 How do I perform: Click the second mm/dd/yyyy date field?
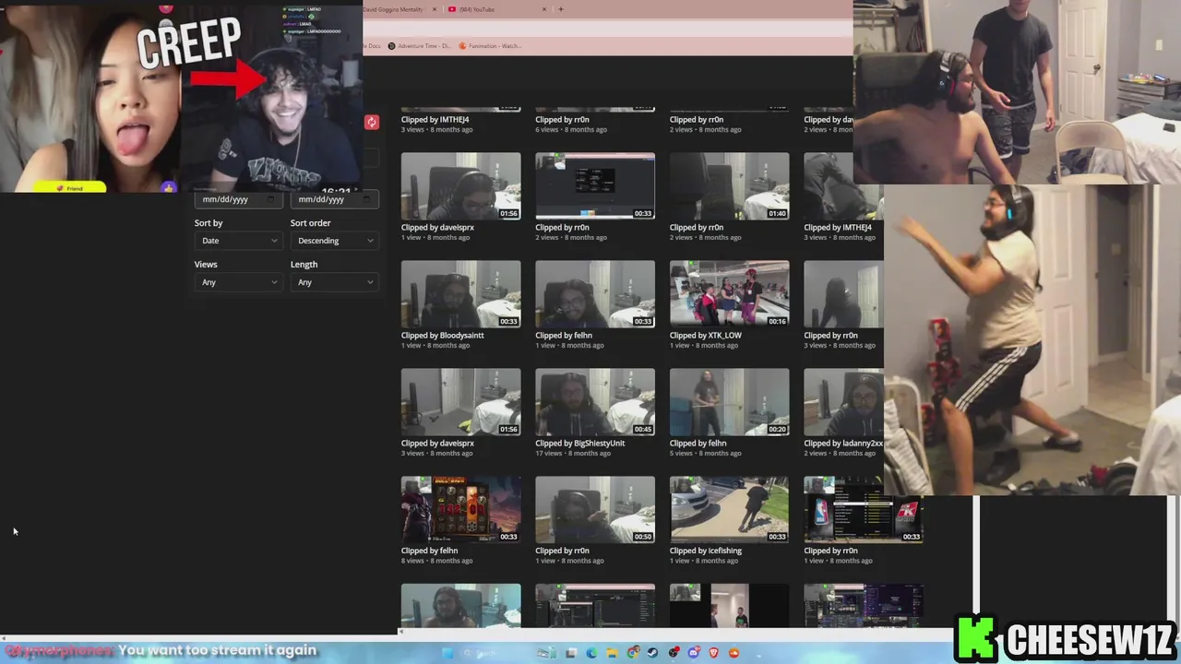334,199
